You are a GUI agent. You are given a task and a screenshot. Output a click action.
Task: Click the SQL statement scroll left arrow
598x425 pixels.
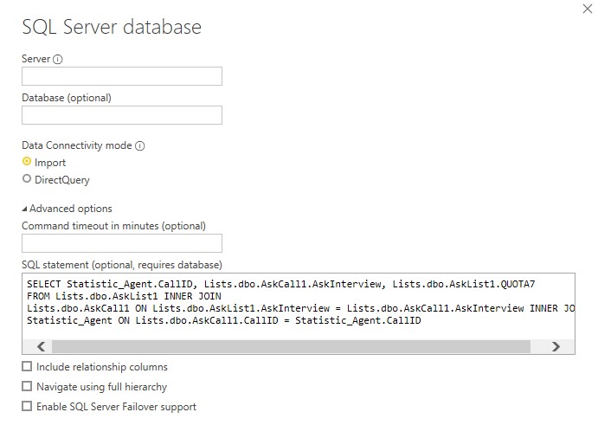pyautogui.click(x=42, y=346)
